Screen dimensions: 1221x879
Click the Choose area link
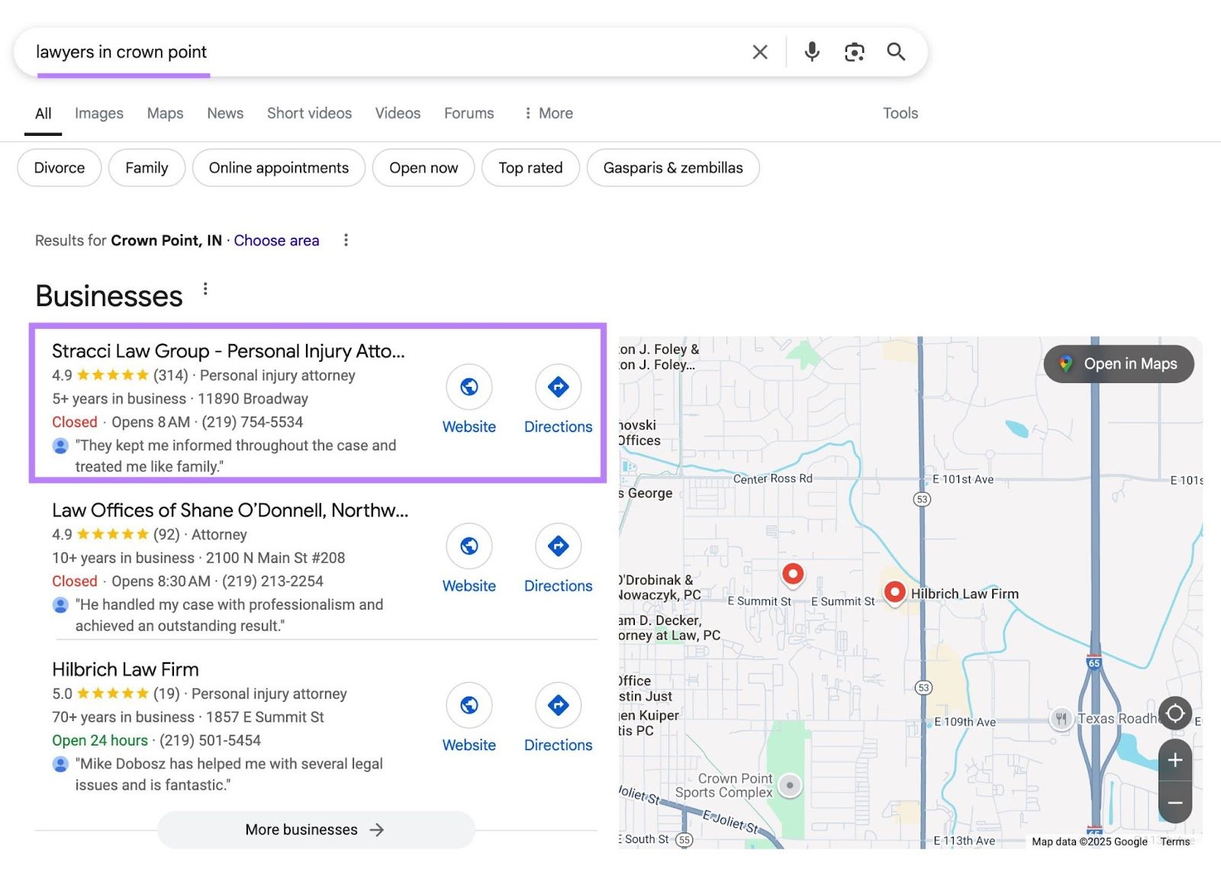click(276, 240)
